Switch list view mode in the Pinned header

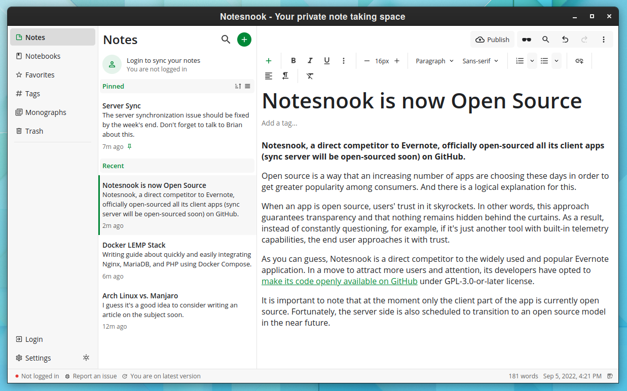tap(248, 86)
